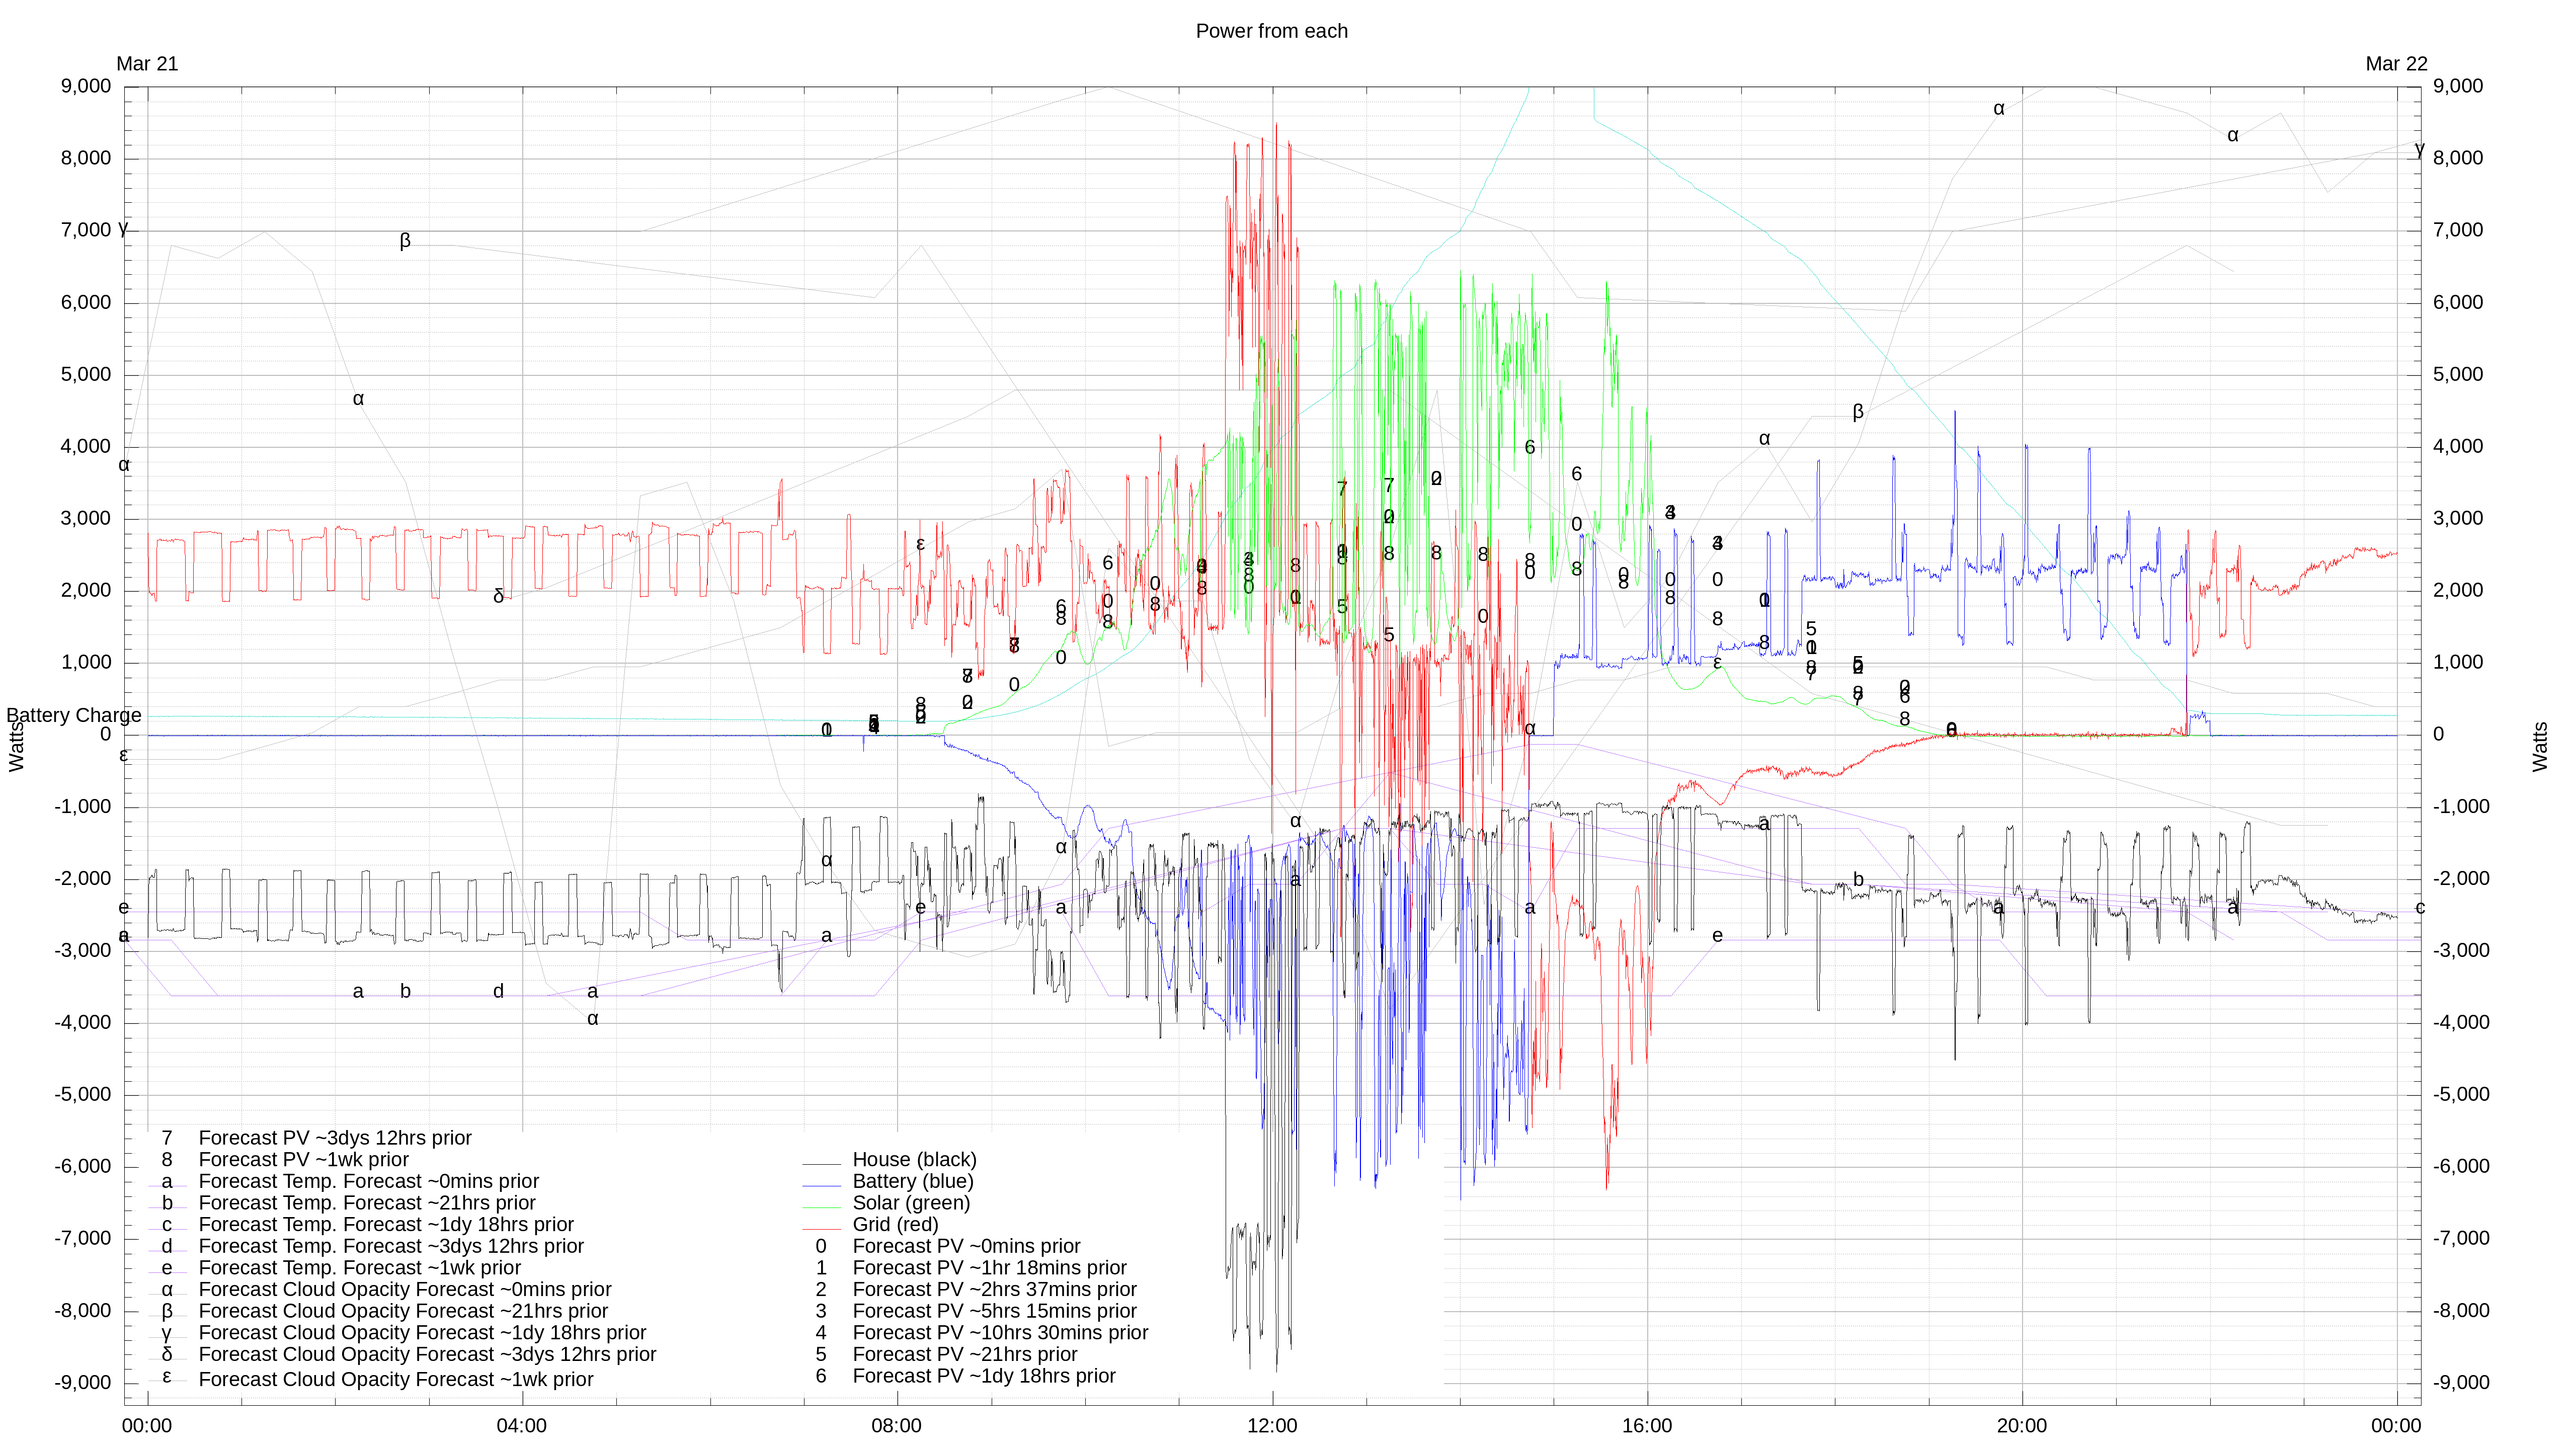
Task: Click the left axis '9,000' label
Action: pyautogui.click(x=86, y=86)
